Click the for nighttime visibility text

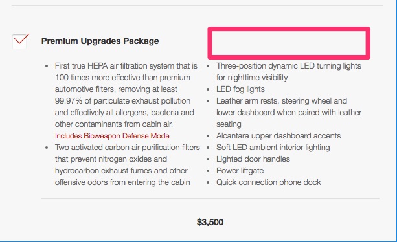tap(252, 78)
